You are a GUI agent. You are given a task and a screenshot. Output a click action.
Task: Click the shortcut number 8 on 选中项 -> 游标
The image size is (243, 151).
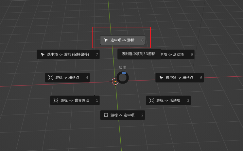tap(142, 40)
